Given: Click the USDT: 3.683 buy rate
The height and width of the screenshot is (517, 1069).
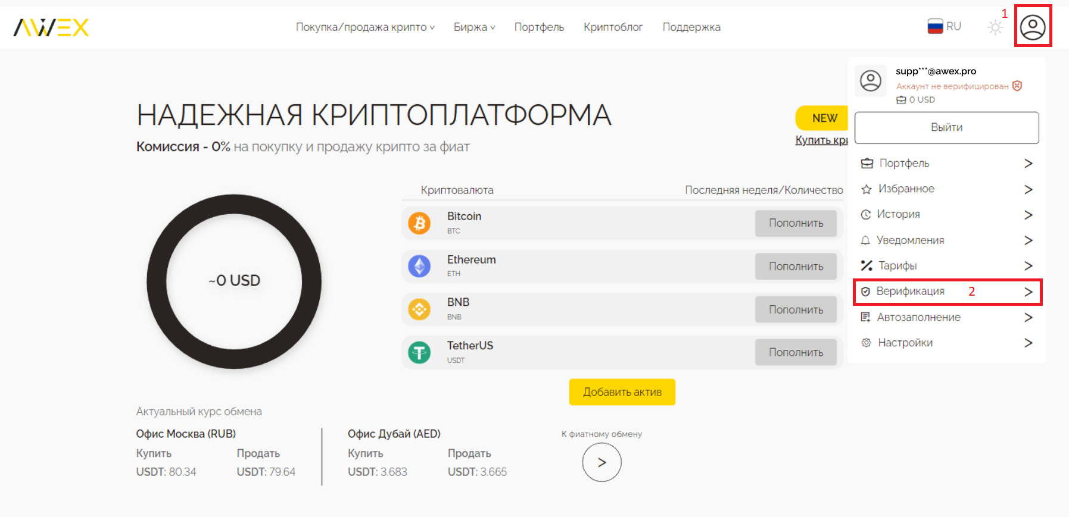Looking at the screenshot, I should (x=378, y=472).
